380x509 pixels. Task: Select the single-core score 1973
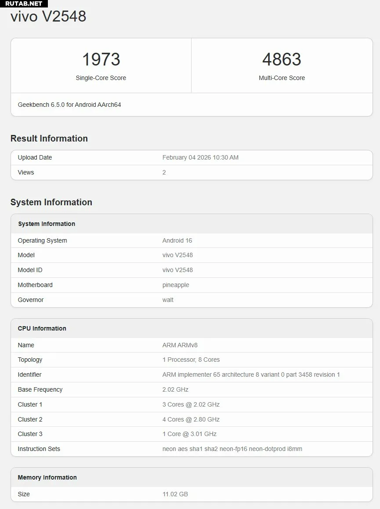click(101, 59)
